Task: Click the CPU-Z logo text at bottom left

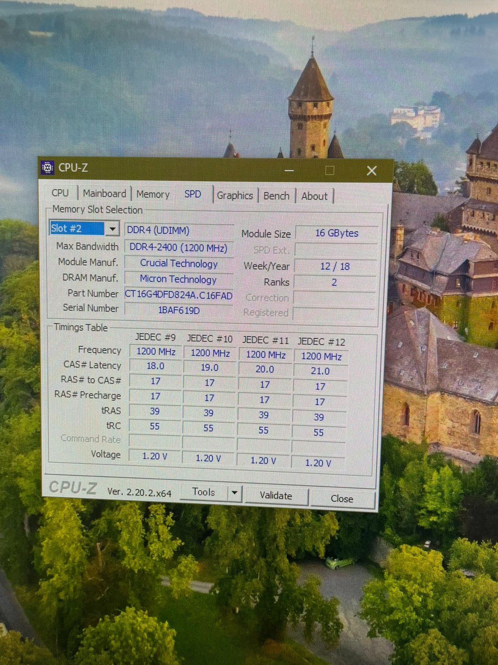Action: (x=73, y=488)
